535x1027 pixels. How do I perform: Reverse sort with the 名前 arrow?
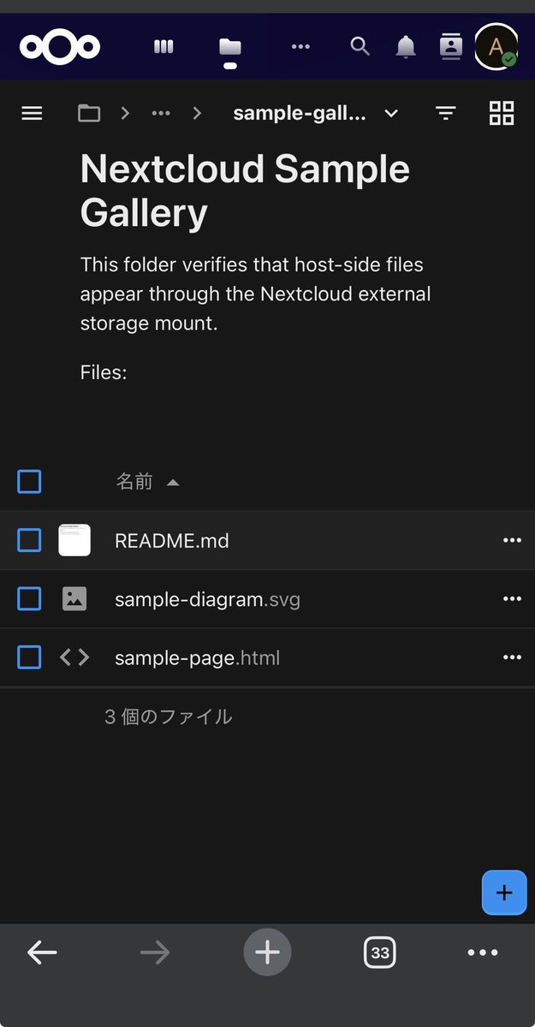point(173,483)
